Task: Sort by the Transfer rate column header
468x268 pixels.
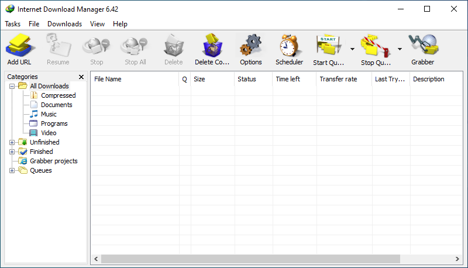Action: [x=344, y=79]
